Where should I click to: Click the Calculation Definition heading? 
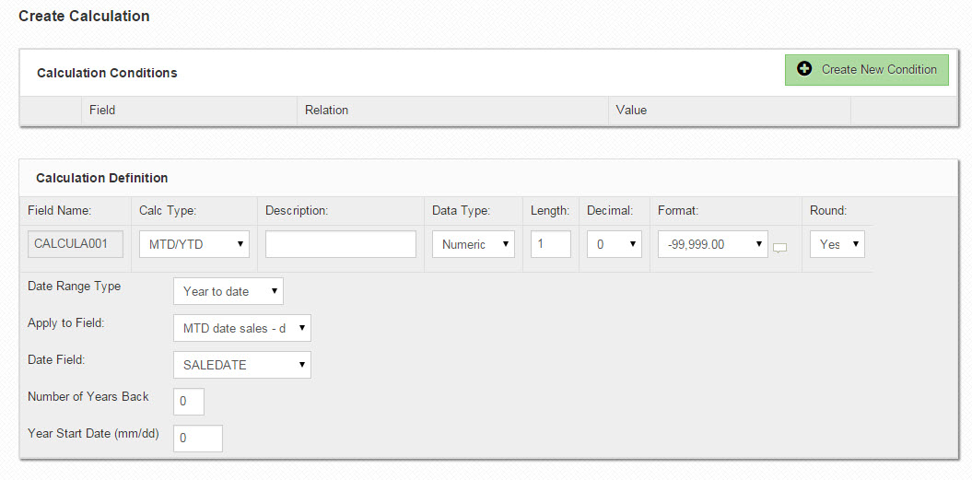(102, 178)
